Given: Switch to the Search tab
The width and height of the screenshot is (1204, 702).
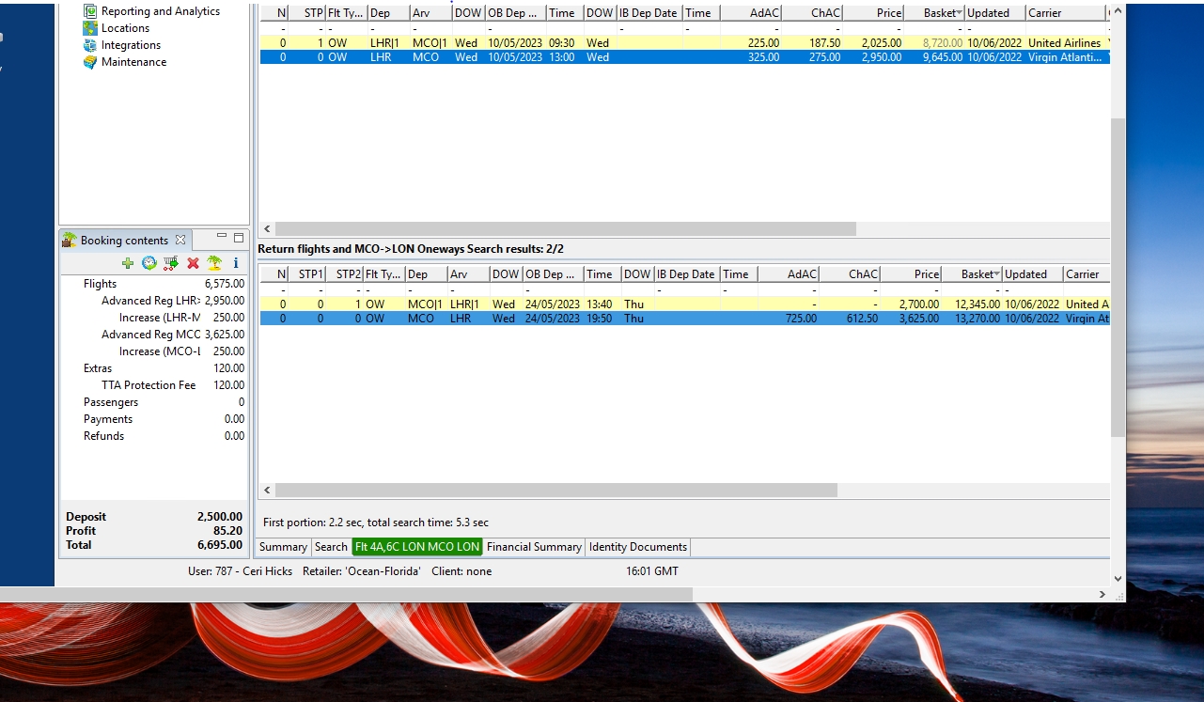Looking at the screenshot, I should click(331, 547).
